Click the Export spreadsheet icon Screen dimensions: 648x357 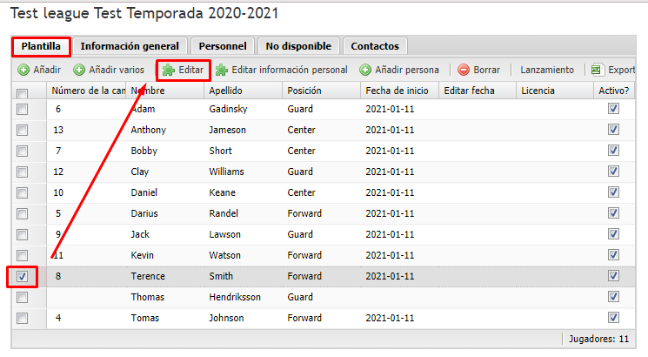[596, 70]
